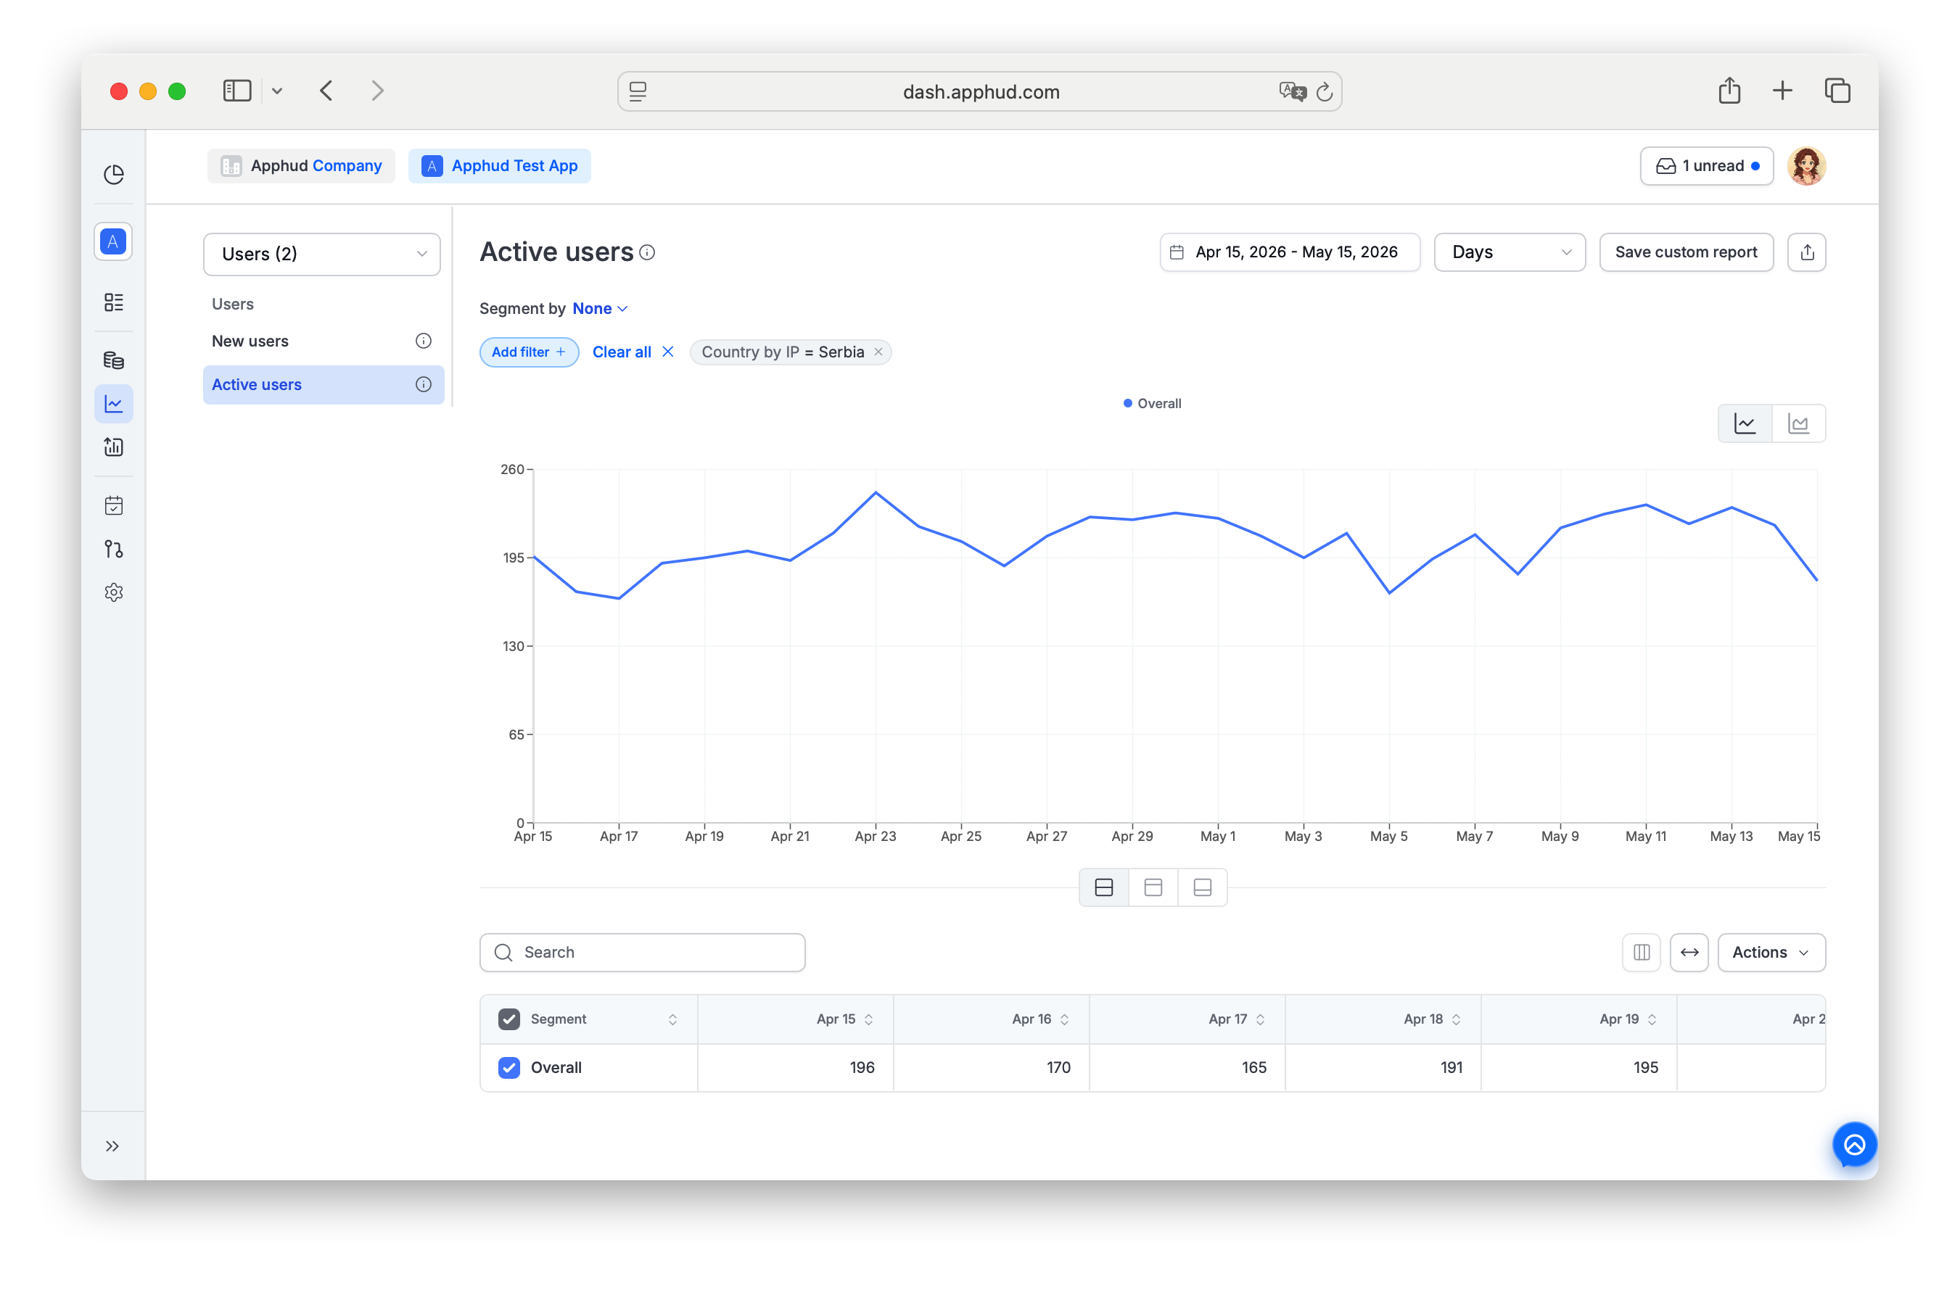Sort table by Apr 15 column
The height and width of the screenshot is (1289, 1960).
pos(868,1019)
